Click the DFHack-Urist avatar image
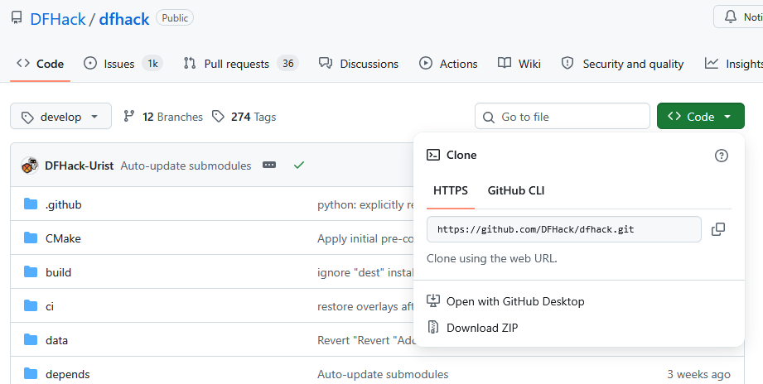Screen dimensions: 763x384 (30, 166)
